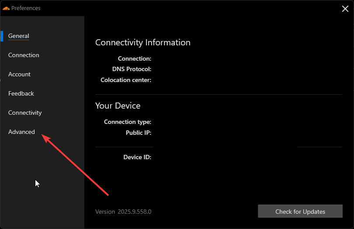Click the DNS Protocol label

132,69
